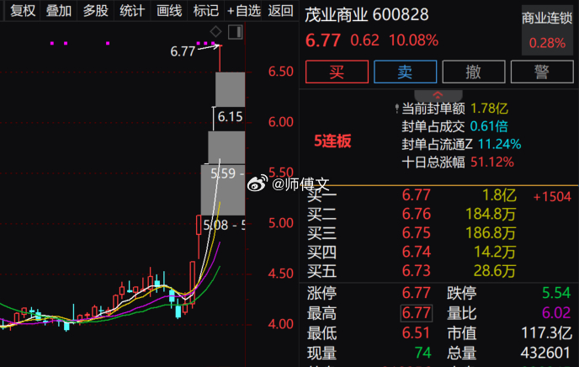The image size is (579, 367).
Task: Click boxed 最高 value 6.77
Action: click(416, 313)
